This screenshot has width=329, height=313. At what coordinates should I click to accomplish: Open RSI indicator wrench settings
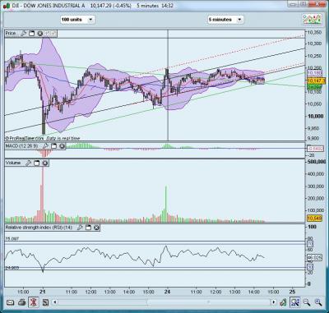pyautogui.click(x=80, y=228)
